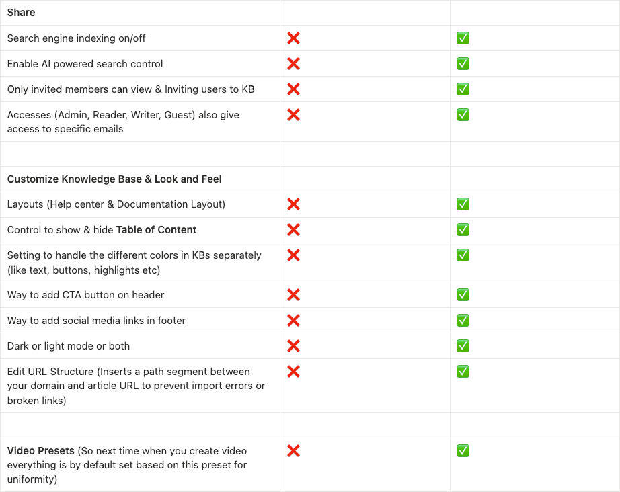Click red X for Dark or light mode
Image resolution: width=620 pixels, height=492 pixels.
[293, 346]
